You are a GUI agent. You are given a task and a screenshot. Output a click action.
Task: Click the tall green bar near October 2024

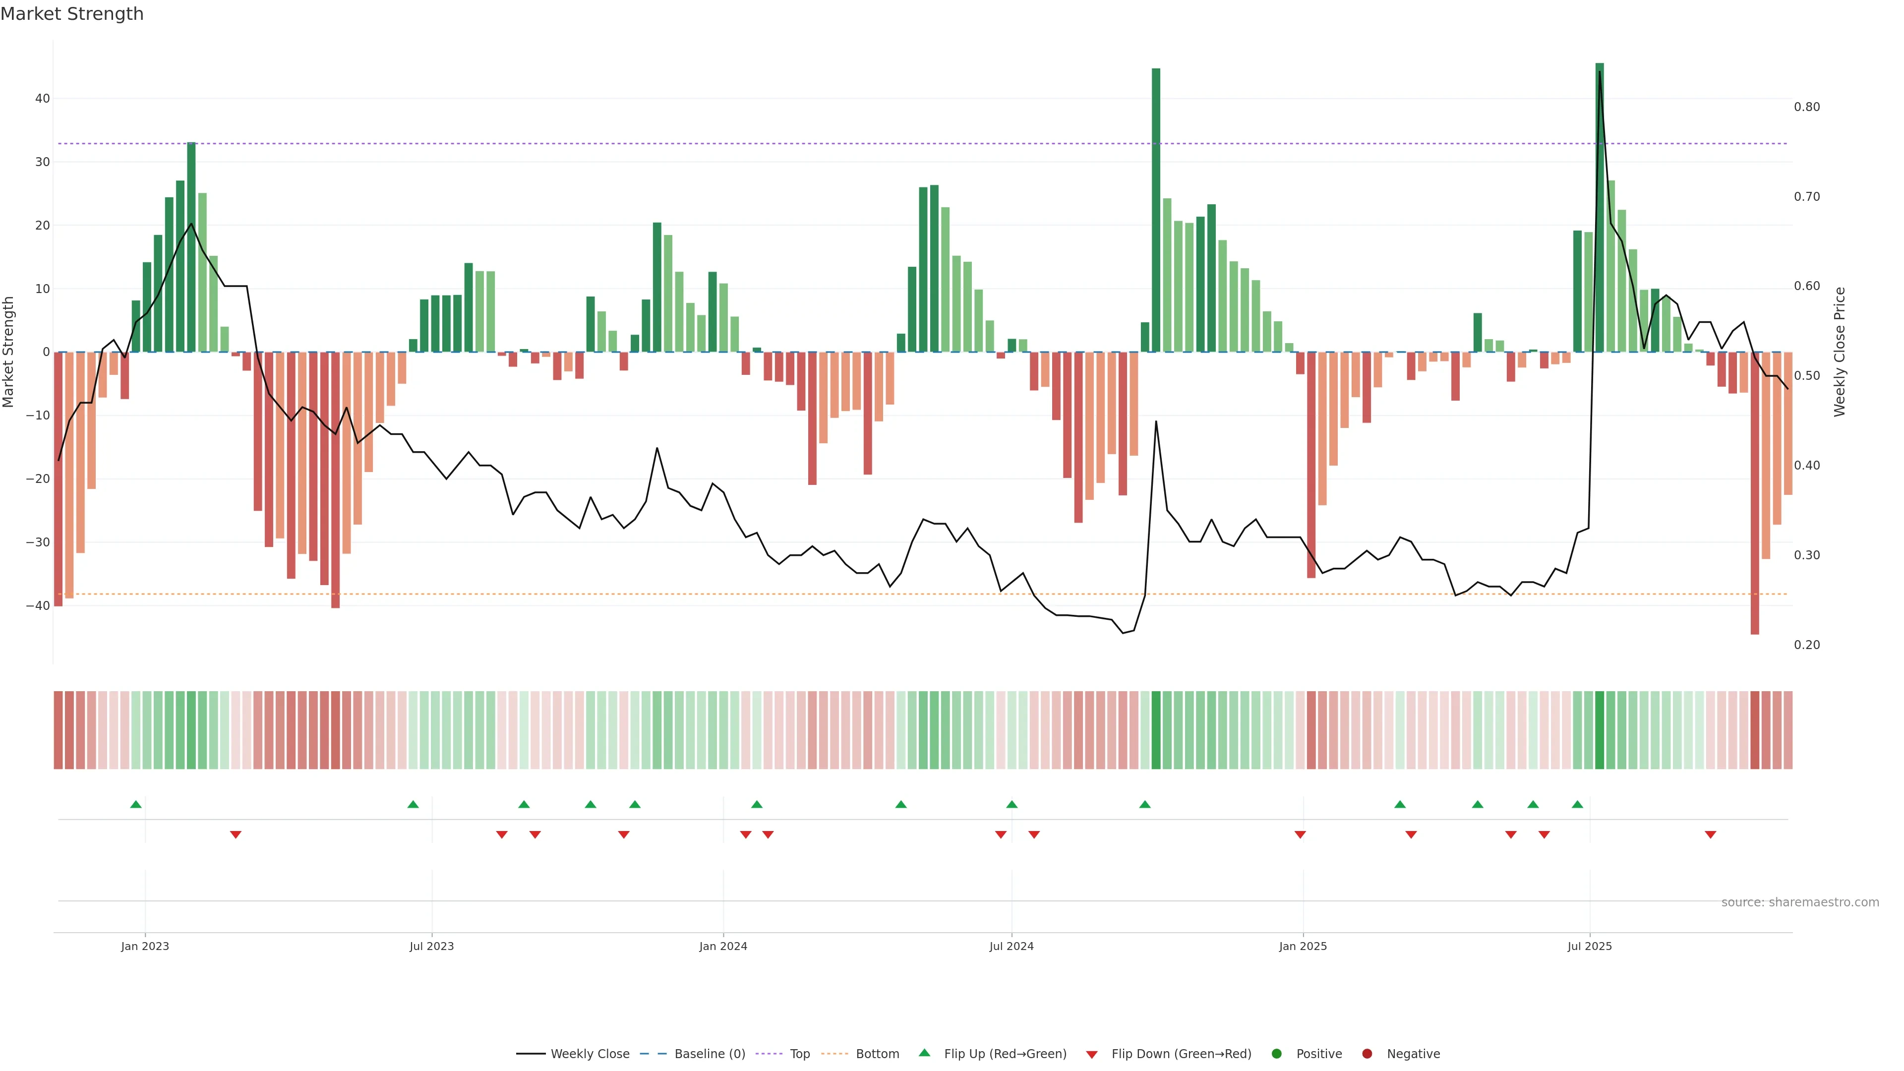coord(1156,210)
